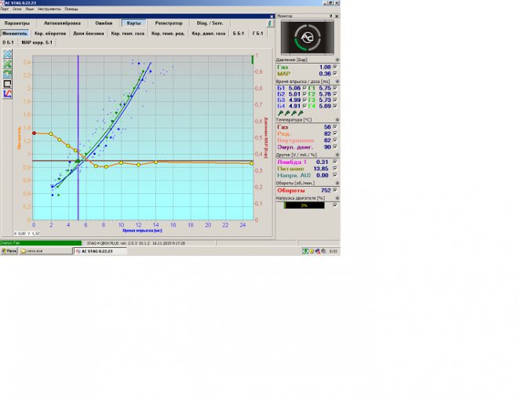Collapse the Давление [Бар] section
This screenshot has width=518, height=401.
(337, 60)
